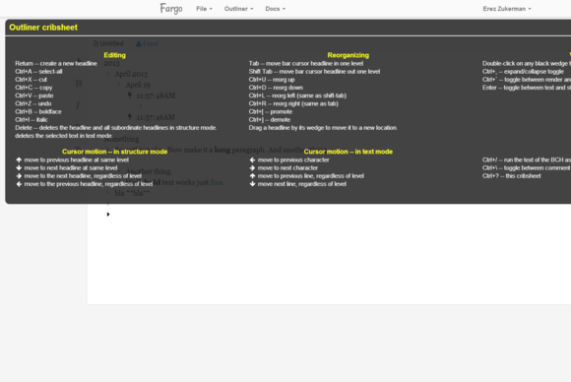Click down arrow icon for move next line
Image resolution: width=571 pixels, height=382 pixels.
252,183
